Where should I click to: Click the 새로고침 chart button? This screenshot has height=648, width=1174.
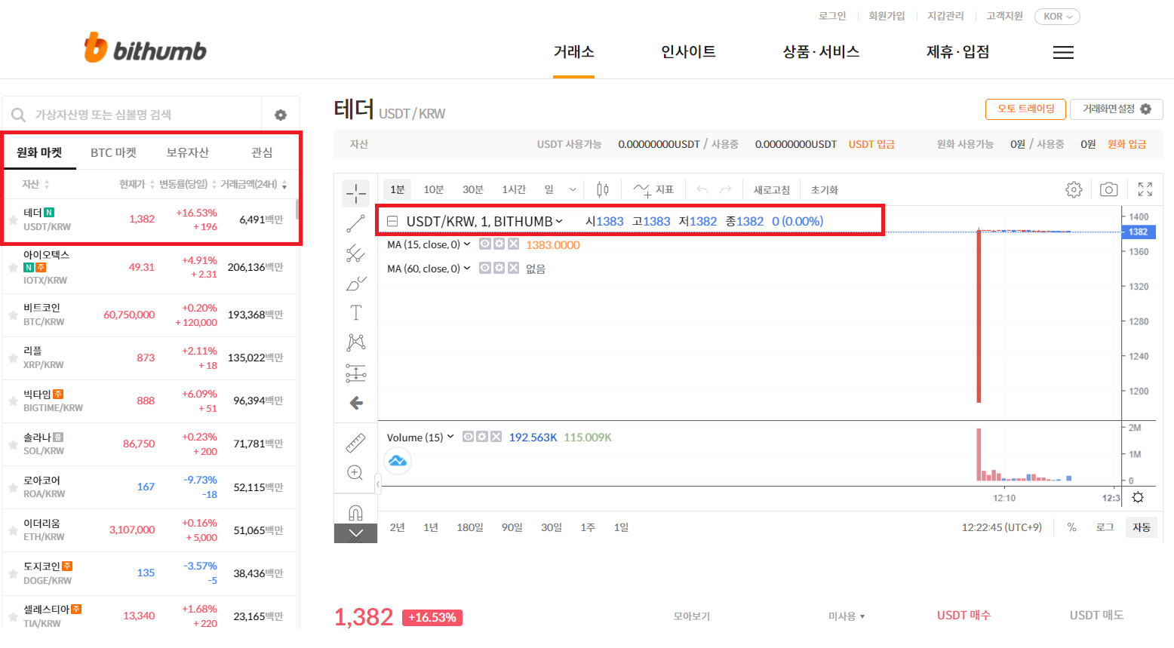(x=771, y=189)
